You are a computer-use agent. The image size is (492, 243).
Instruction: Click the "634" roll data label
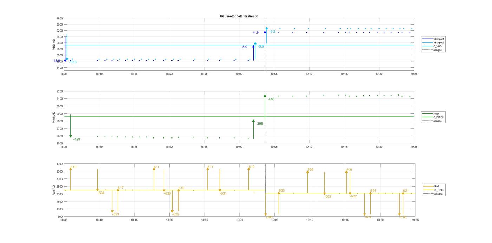point(373,191)
